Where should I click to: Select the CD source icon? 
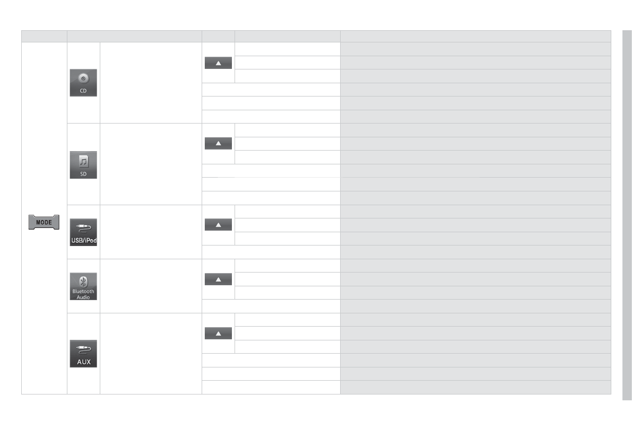pyautogui.click(x=83, y=83)
